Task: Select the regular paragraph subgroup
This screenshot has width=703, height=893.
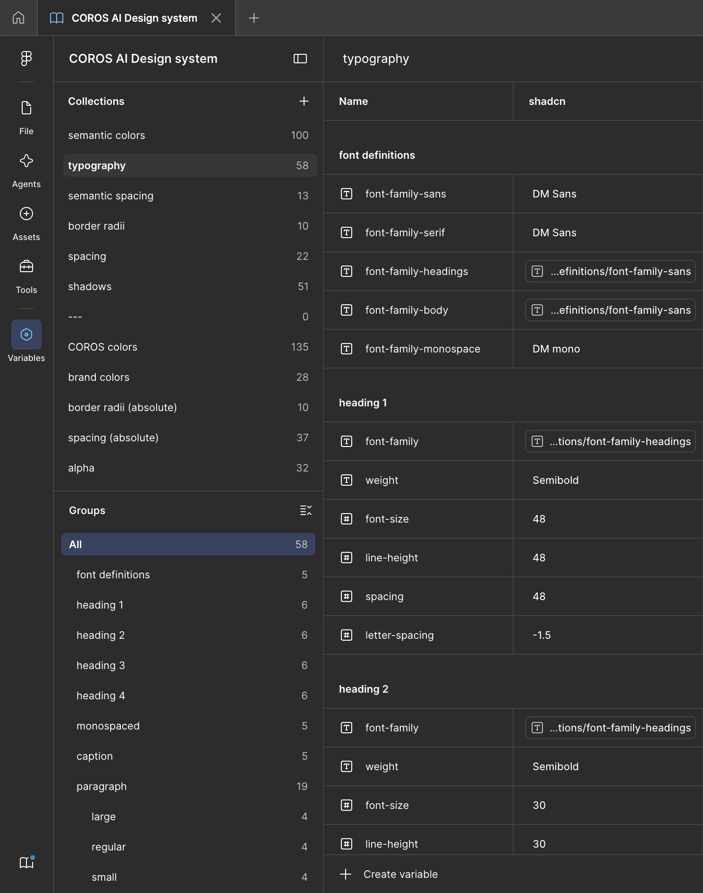Action: (x=188, y=847)
